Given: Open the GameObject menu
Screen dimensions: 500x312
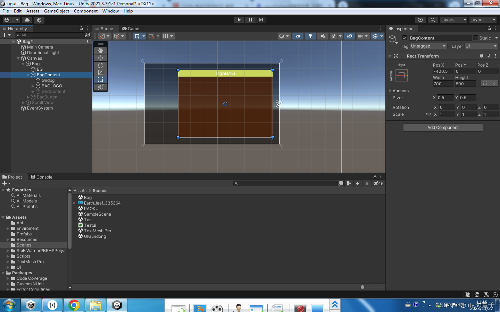Looking at the screenshot, I should click(x=57, y=11).
